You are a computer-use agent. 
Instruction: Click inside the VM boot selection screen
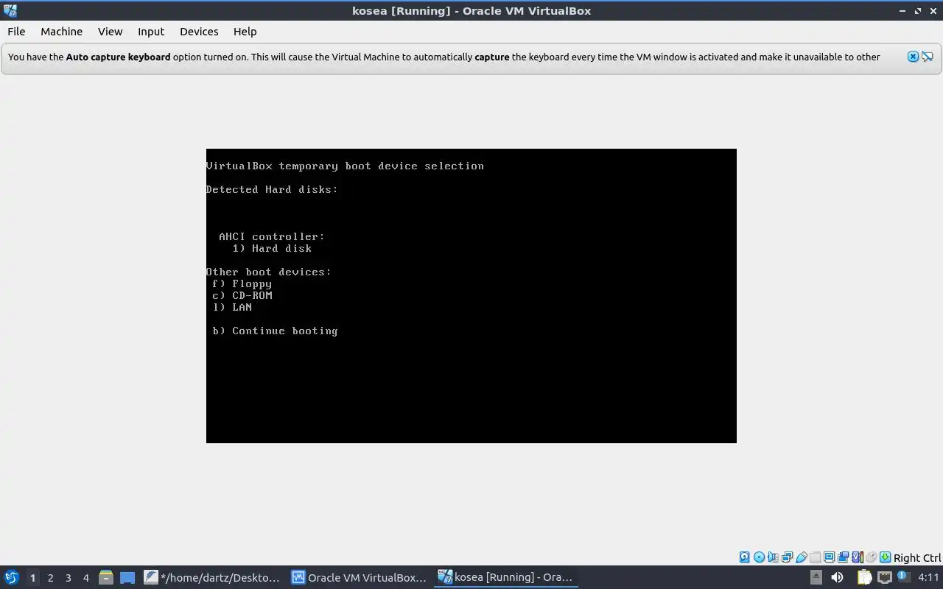tap(471, 296)
